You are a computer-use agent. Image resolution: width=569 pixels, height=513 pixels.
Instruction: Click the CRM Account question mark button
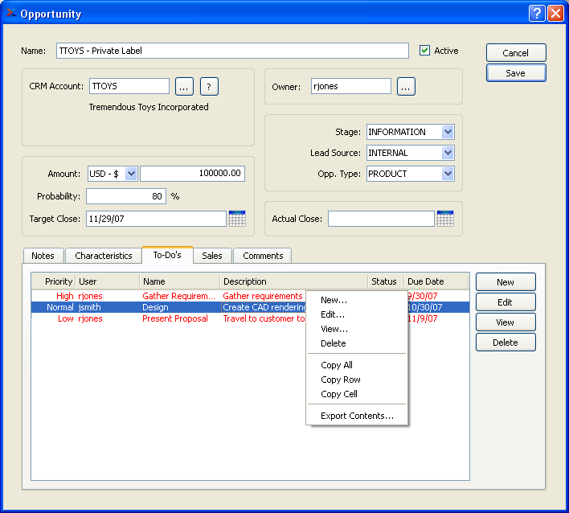pos(209,87)
